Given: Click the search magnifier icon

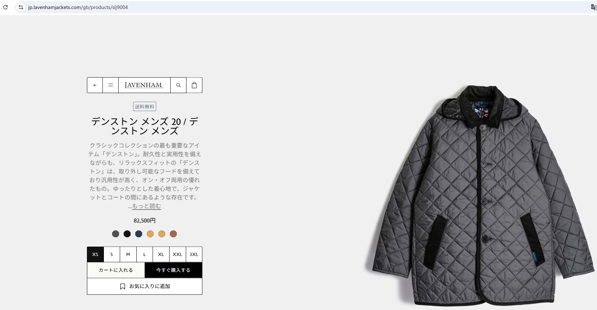Looking at the screenshot, I should (x=179, y=85).
